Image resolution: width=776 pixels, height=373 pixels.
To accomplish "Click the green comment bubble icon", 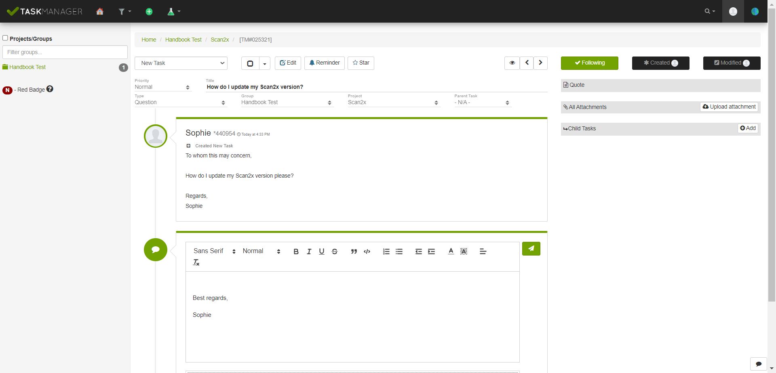I will click(x=156, y=249).
